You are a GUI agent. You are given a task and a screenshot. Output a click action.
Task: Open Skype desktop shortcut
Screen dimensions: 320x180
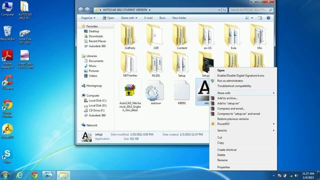click(7, 156)
